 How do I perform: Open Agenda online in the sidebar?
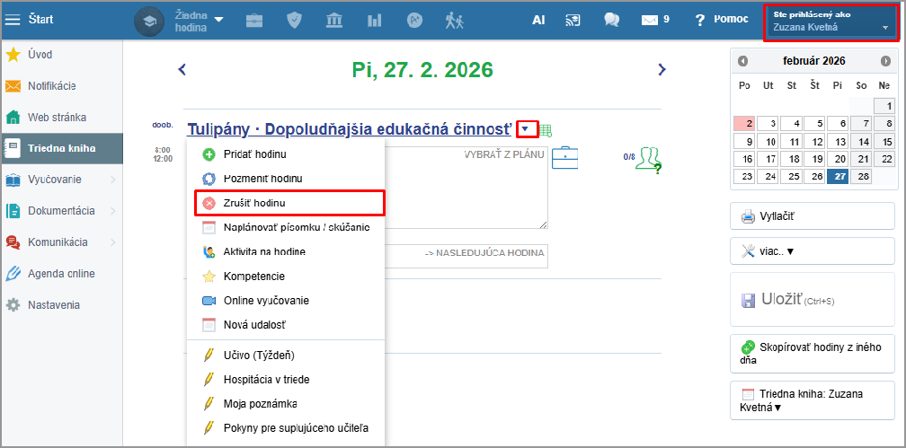coord(61,274)
